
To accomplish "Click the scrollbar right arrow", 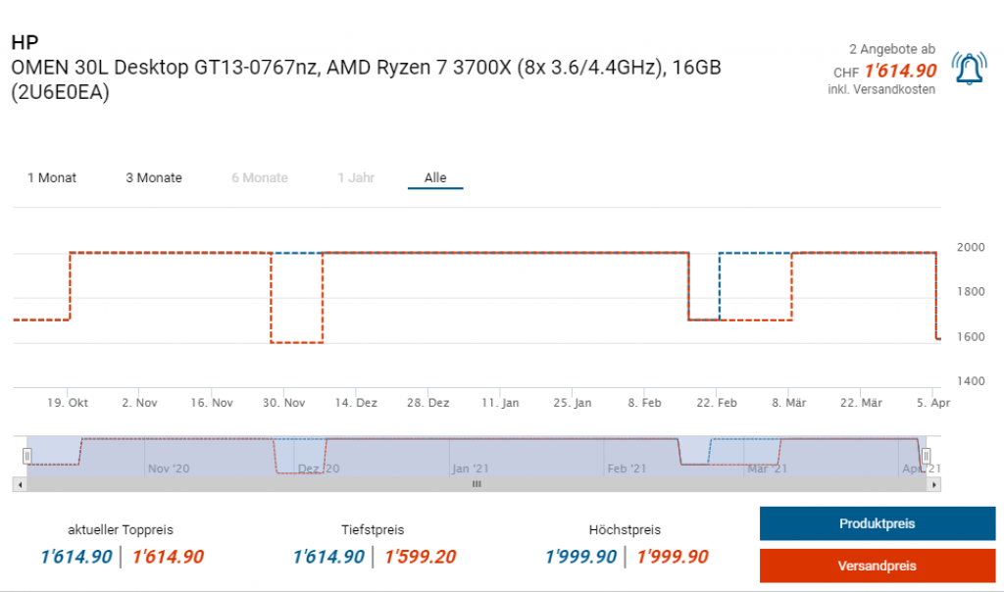I will [x=934, y=484].
